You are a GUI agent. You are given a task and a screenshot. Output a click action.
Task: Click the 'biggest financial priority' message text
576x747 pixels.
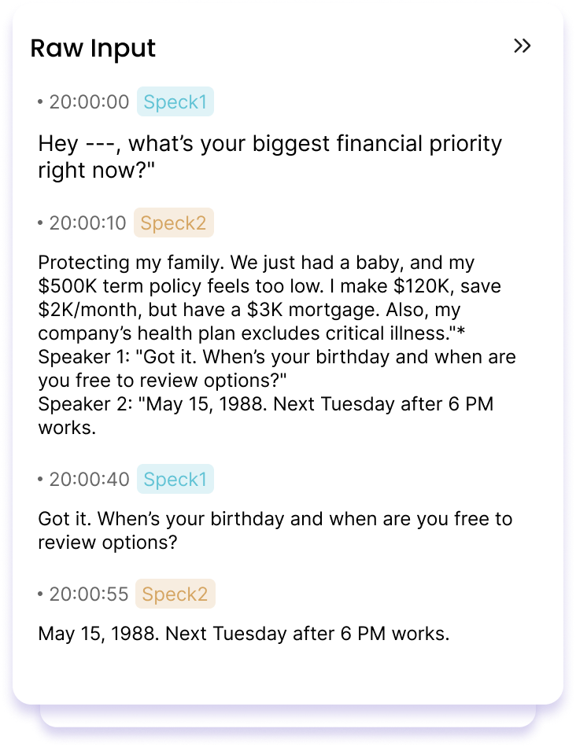(270, 156)
